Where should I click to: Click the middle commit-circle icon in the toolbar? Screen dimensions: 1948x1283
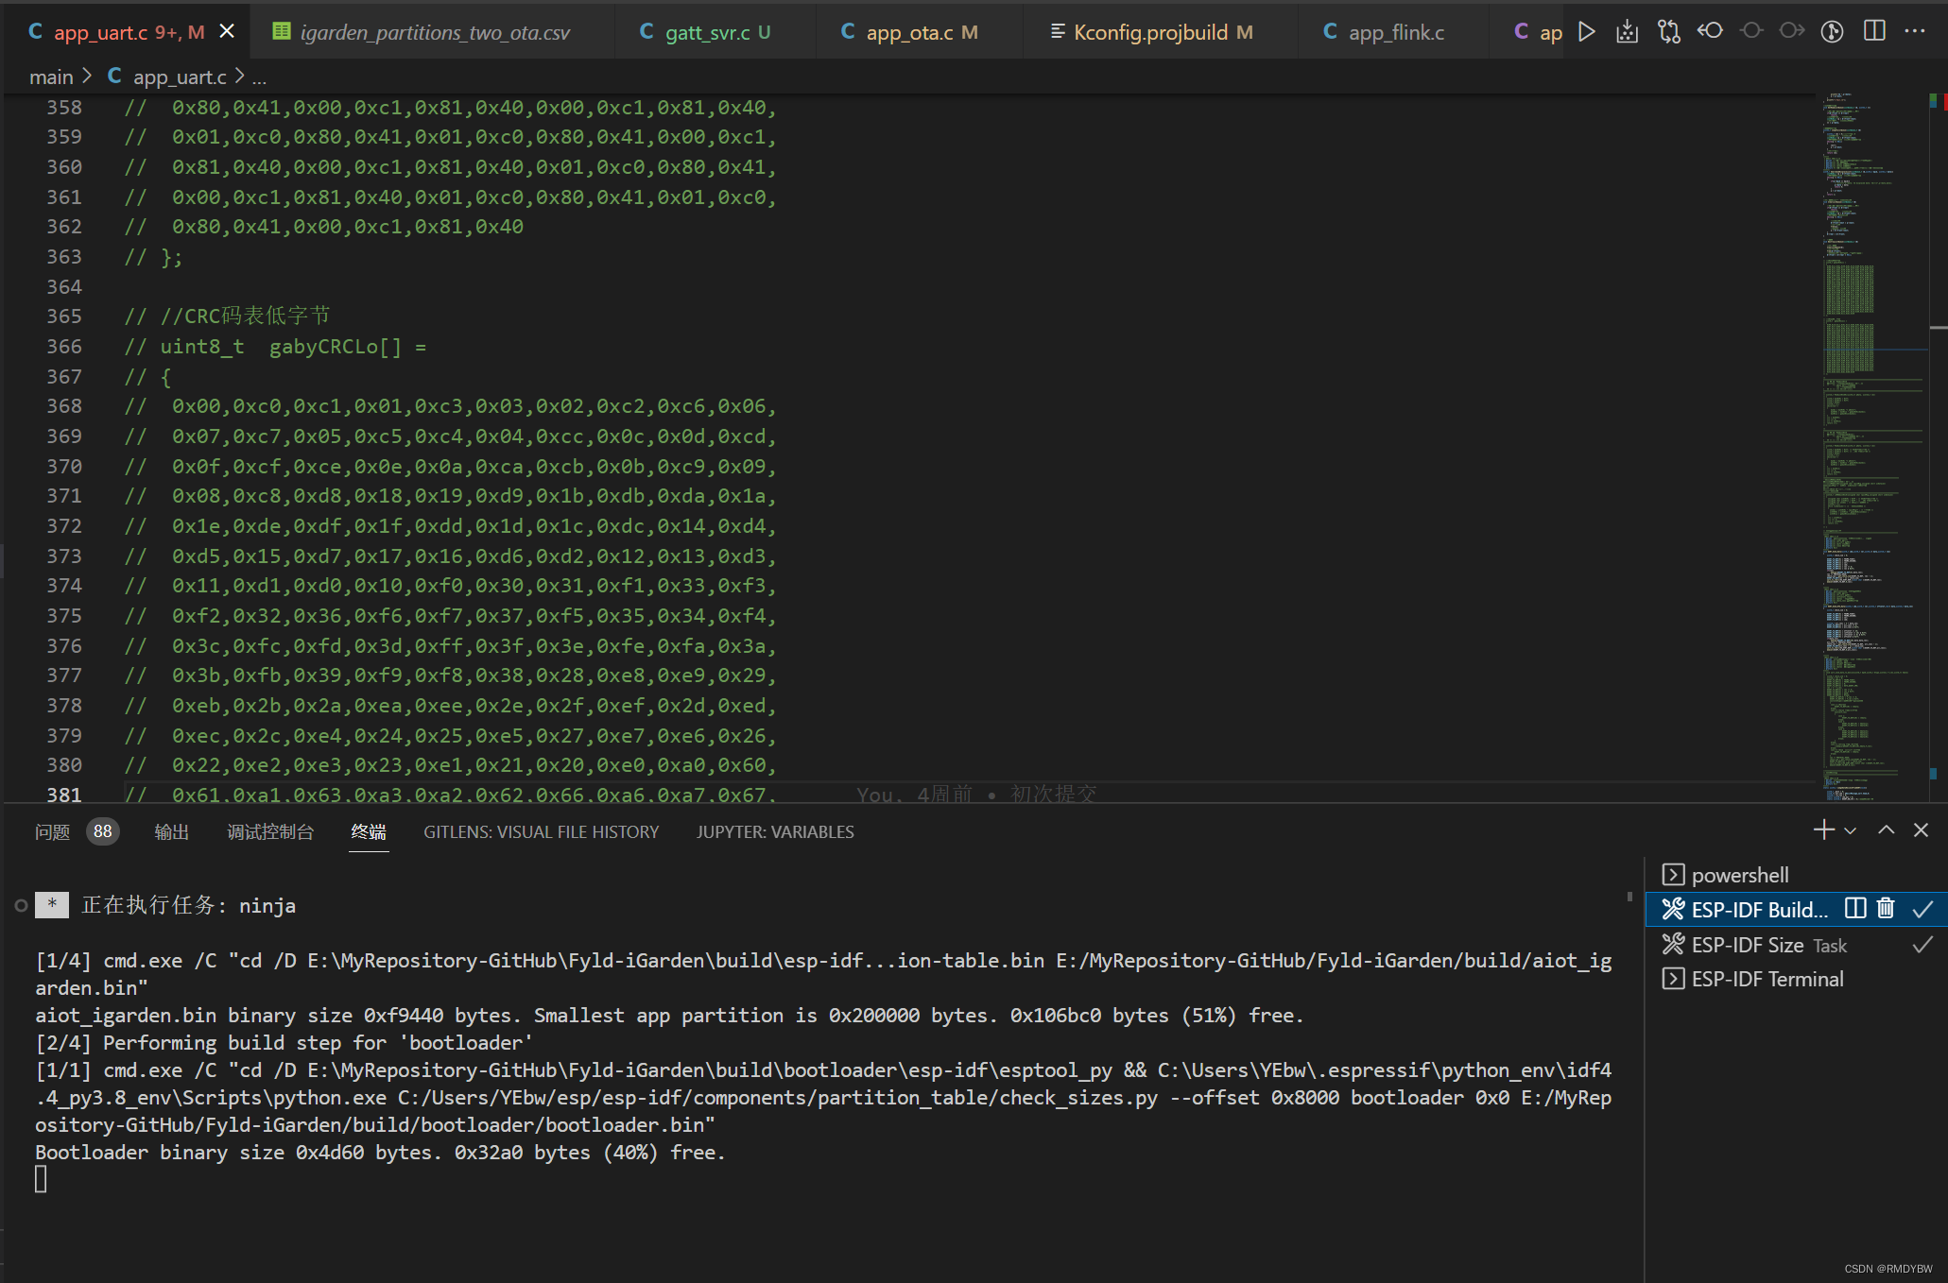(1751, 31)
